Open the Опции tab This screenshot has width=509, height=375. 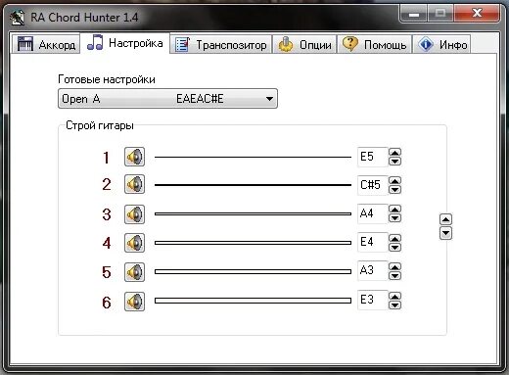click(x=304, y=44)
